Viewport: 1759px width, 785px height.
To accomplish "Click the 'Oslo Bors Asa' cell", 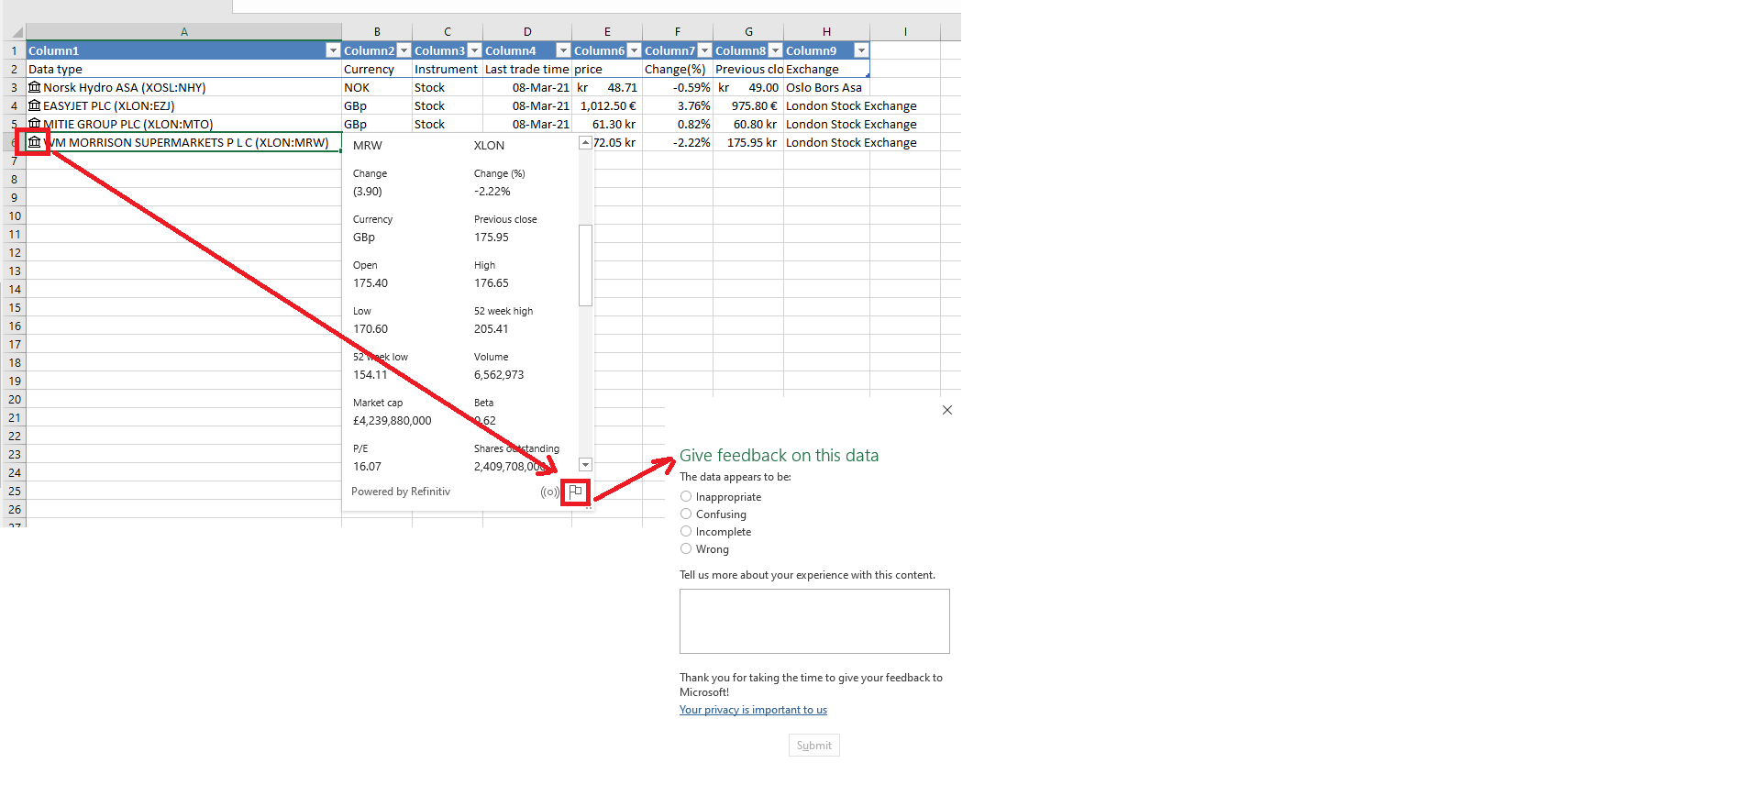I will 826,87.
